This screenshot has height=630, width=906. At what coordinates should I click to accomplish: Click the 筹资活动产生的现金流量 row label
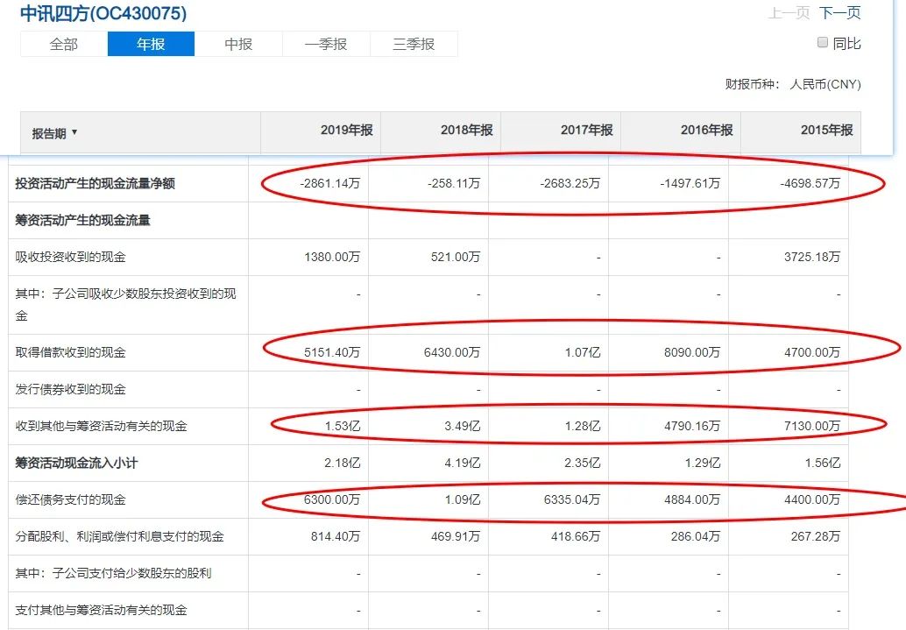coord(82,220)
